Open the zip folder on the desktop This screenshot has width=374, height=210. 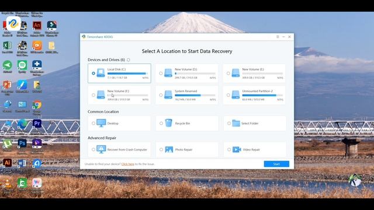[51, 45]
